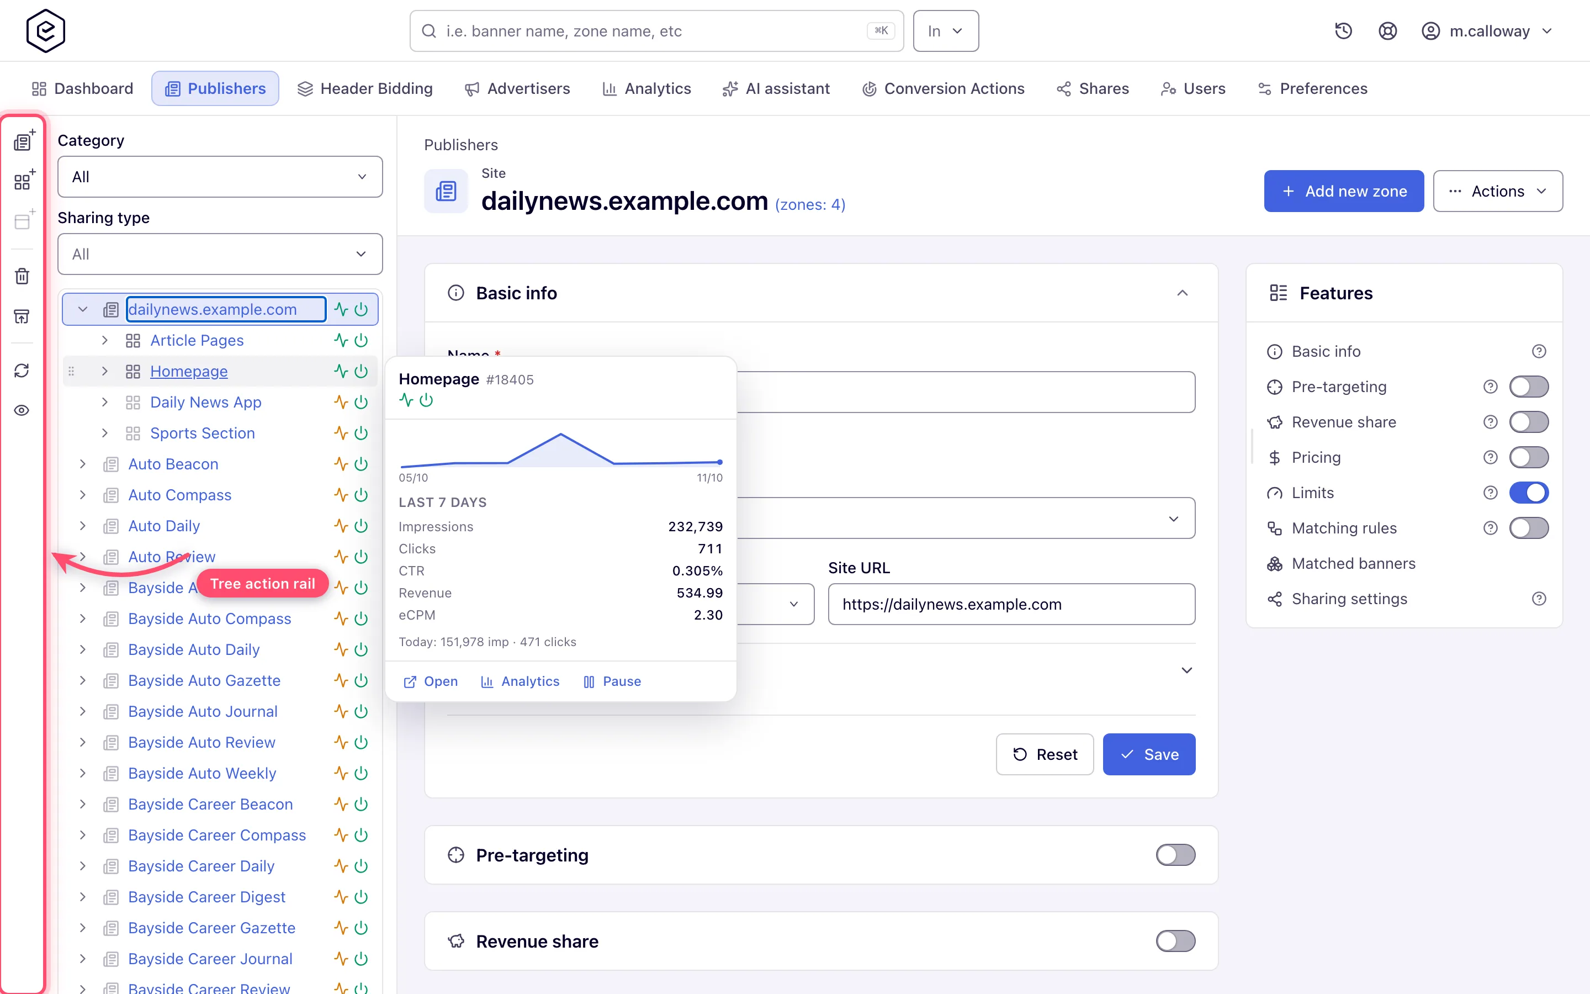
Task: Open the Actions dropdown button
Action: [x=1497, y=191]
